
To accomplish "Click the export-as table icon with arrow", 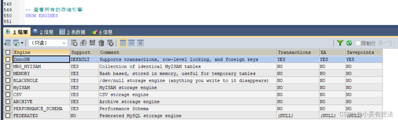I will pos(16,43).
